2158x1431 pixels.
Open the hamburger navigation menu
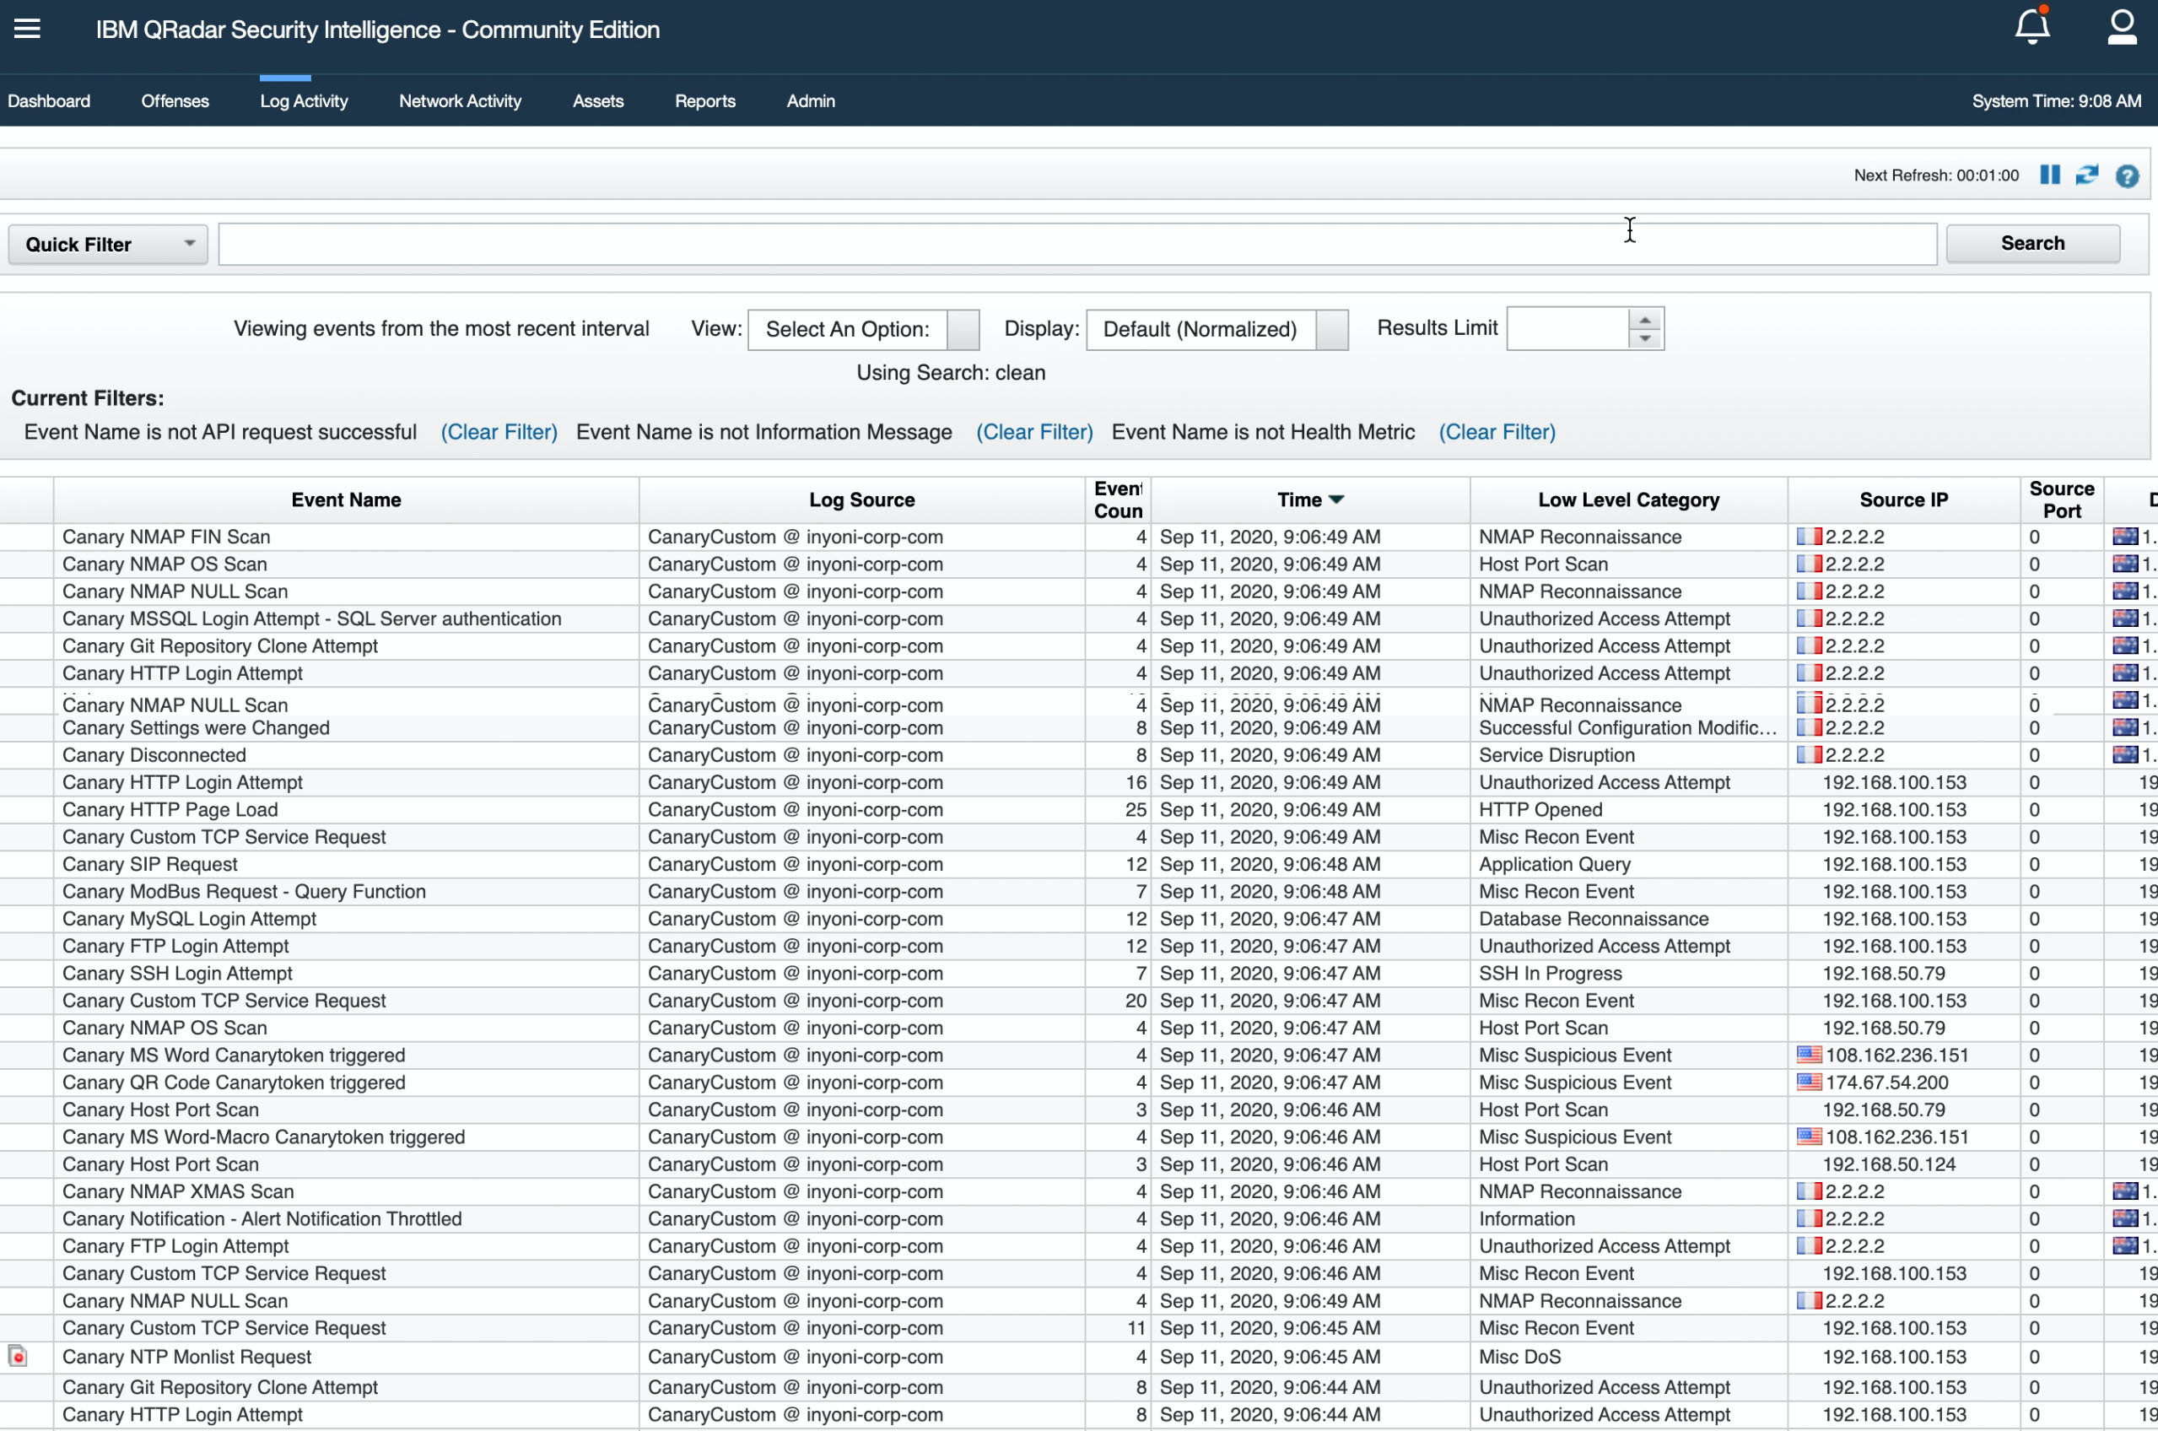[x=27, y=30]
